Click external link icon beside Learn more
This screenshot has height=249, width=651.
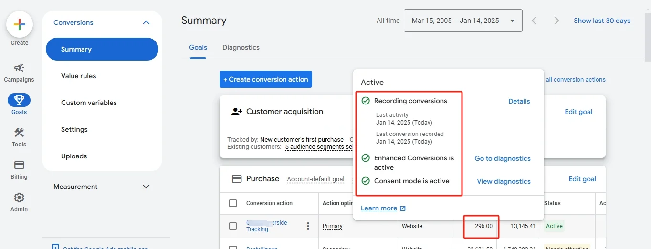403,208
